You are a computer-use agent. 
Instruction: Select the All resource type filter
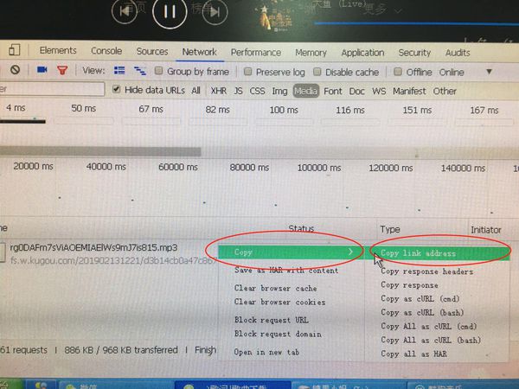196,90
